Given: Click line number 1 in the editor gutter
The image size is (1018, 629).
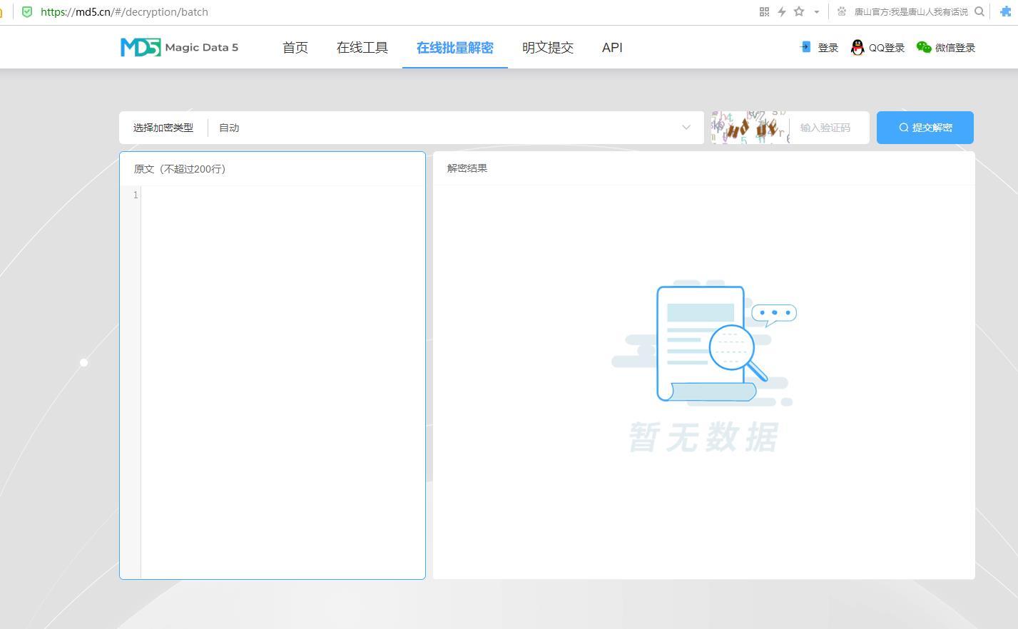Looking at the screenshot, I should click(136, 195).
